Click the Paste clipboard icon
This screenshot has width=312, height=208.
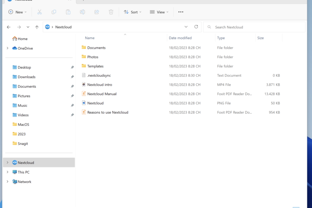(68, 12)
